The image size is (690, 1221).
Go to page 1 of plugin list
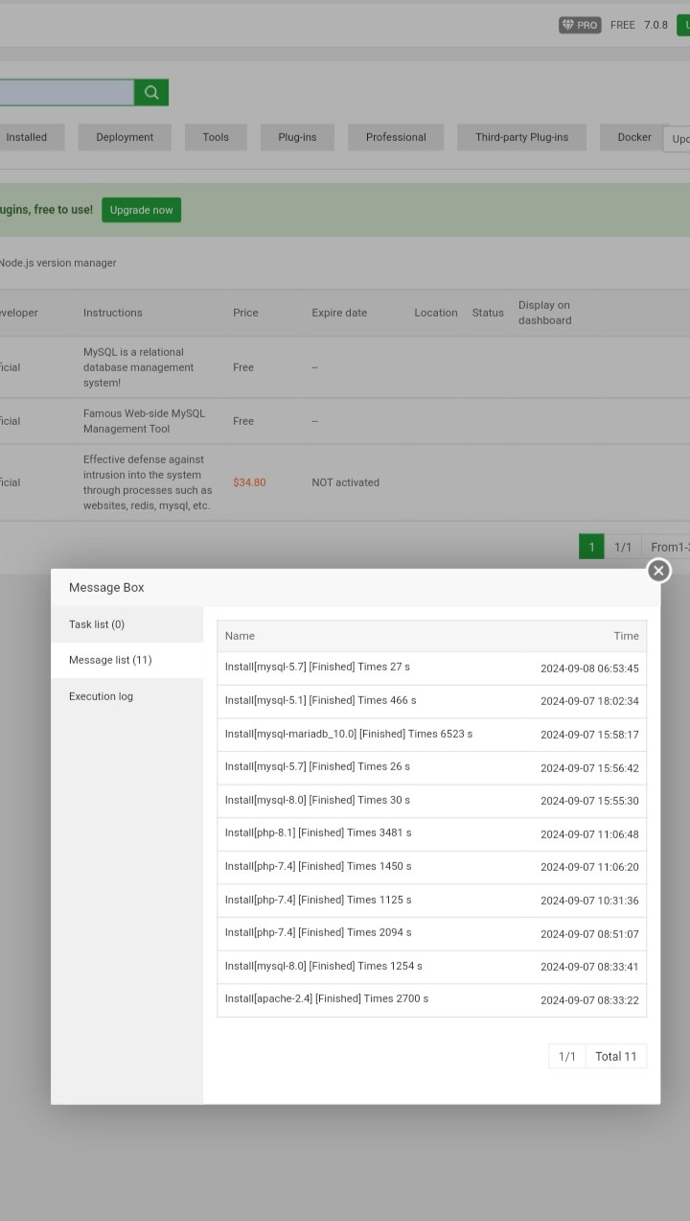pyautogui.click(x=591, y=547)
